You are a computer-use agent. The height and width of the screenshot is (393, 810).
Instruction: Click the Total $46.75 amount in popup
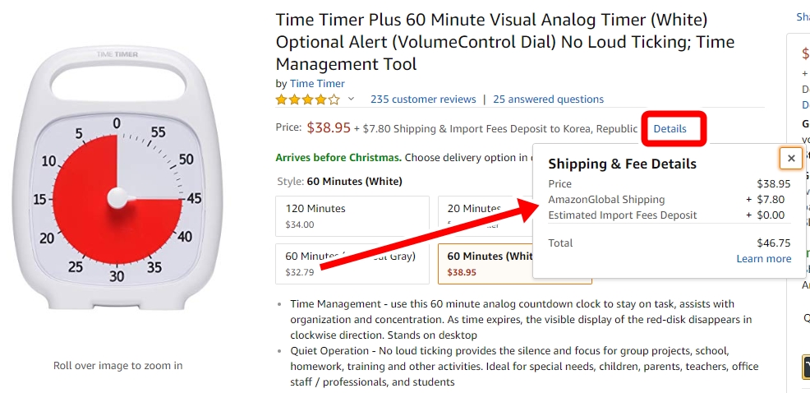(x=773, y=243)
